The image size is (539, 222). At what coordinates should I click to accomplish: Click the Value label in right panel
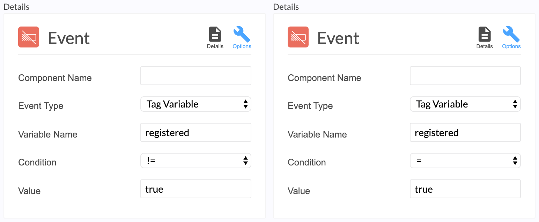click(x=299, y=191)
